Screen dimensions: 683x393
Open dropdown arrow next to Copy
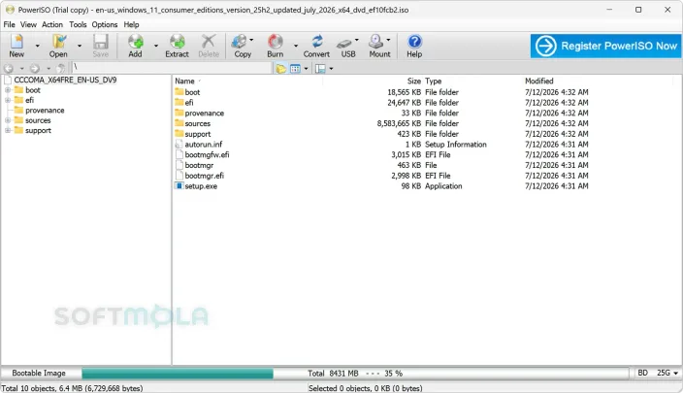point(251,40)
